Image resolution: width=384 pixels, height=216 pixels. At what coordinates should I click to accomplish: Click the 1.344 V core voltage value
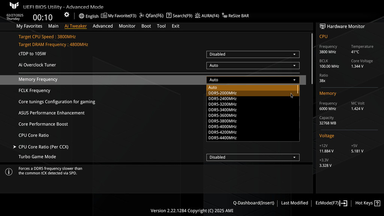pos(357,66)
